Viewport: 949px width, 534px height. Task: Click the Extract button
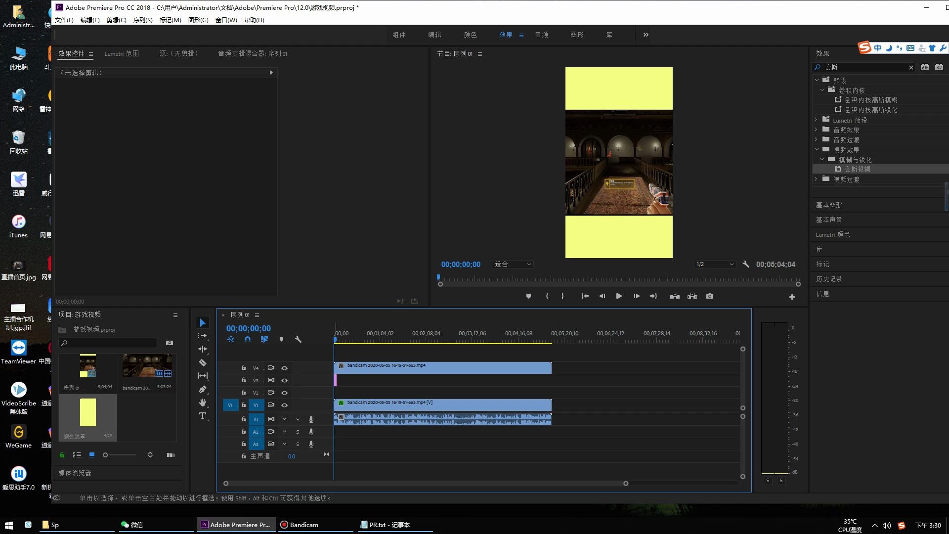692,296
